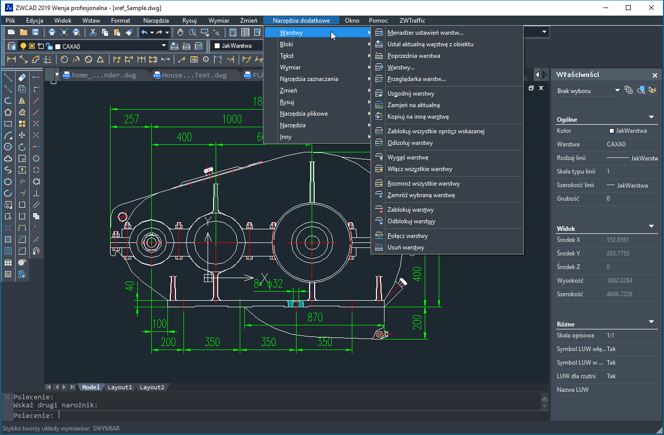Toggle the lightbulb to turn layer off
664x435 pixels.
tap(24, 46)
